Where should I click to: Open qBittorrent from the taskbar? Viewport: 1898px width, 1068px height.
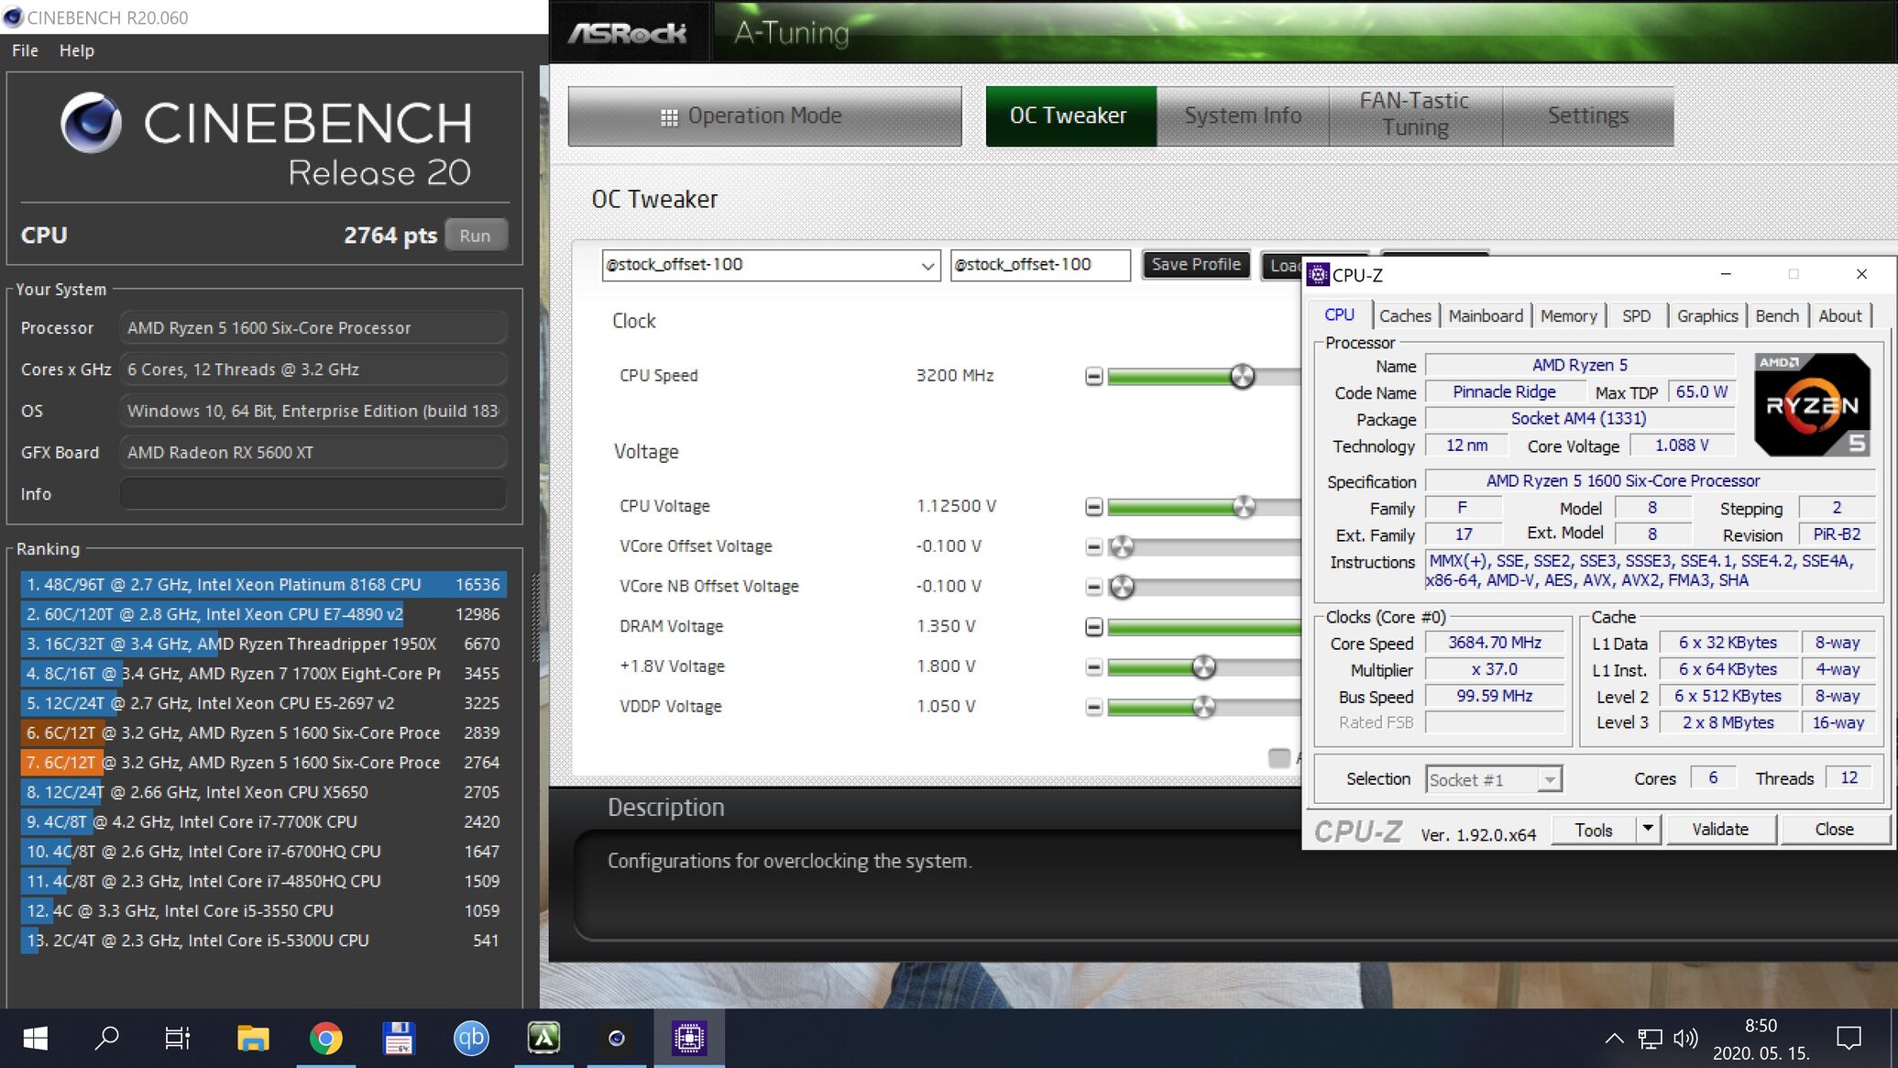[x=471, y=1039]
